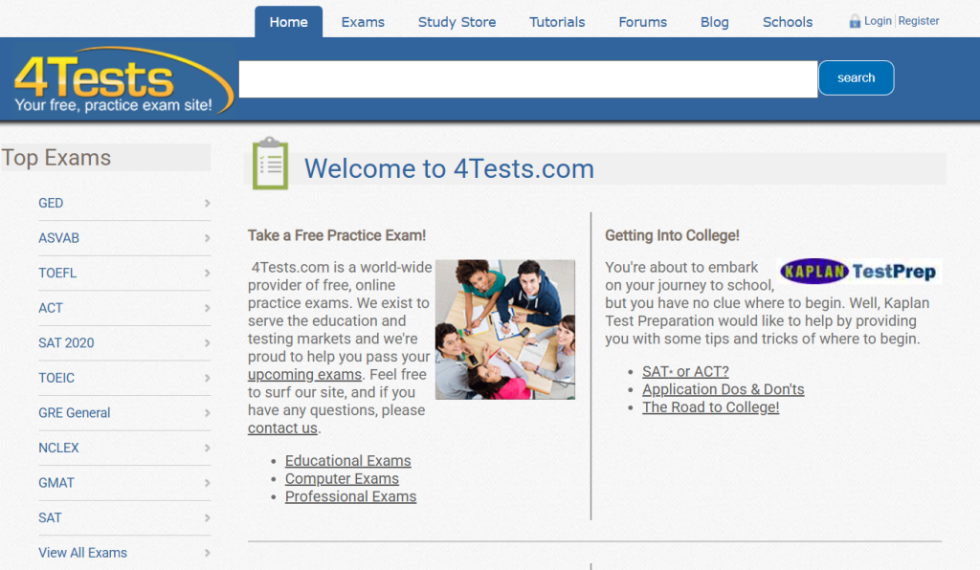Open the TOEIC exam link
Image resolution: width=980 pixels, height=570 pixels.
56,378
